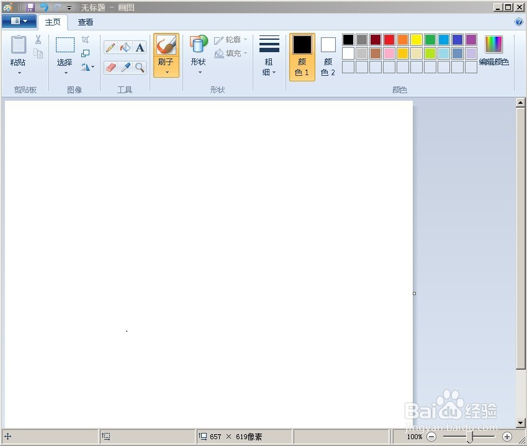Open the Shapes gallery icon
The width and height of the screenshot is (527, 446).
[x=198, y=44]
